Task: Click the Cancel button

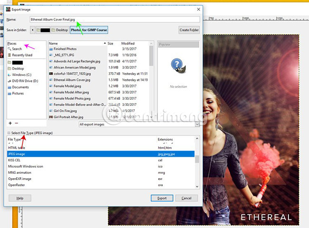Action: (186, 198)
